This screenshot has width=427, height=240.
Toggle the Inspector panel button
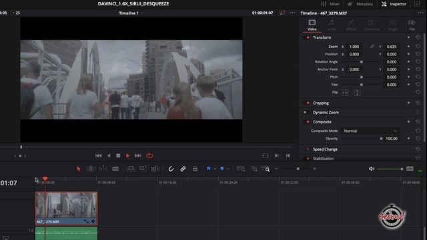click(x=394, y=4)
